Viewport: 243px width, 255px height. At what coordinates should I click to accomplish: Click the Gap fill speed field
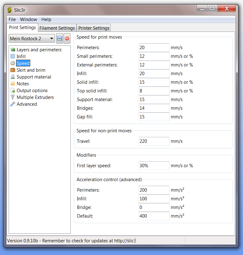pyautogui.click(x=154, y=117)
